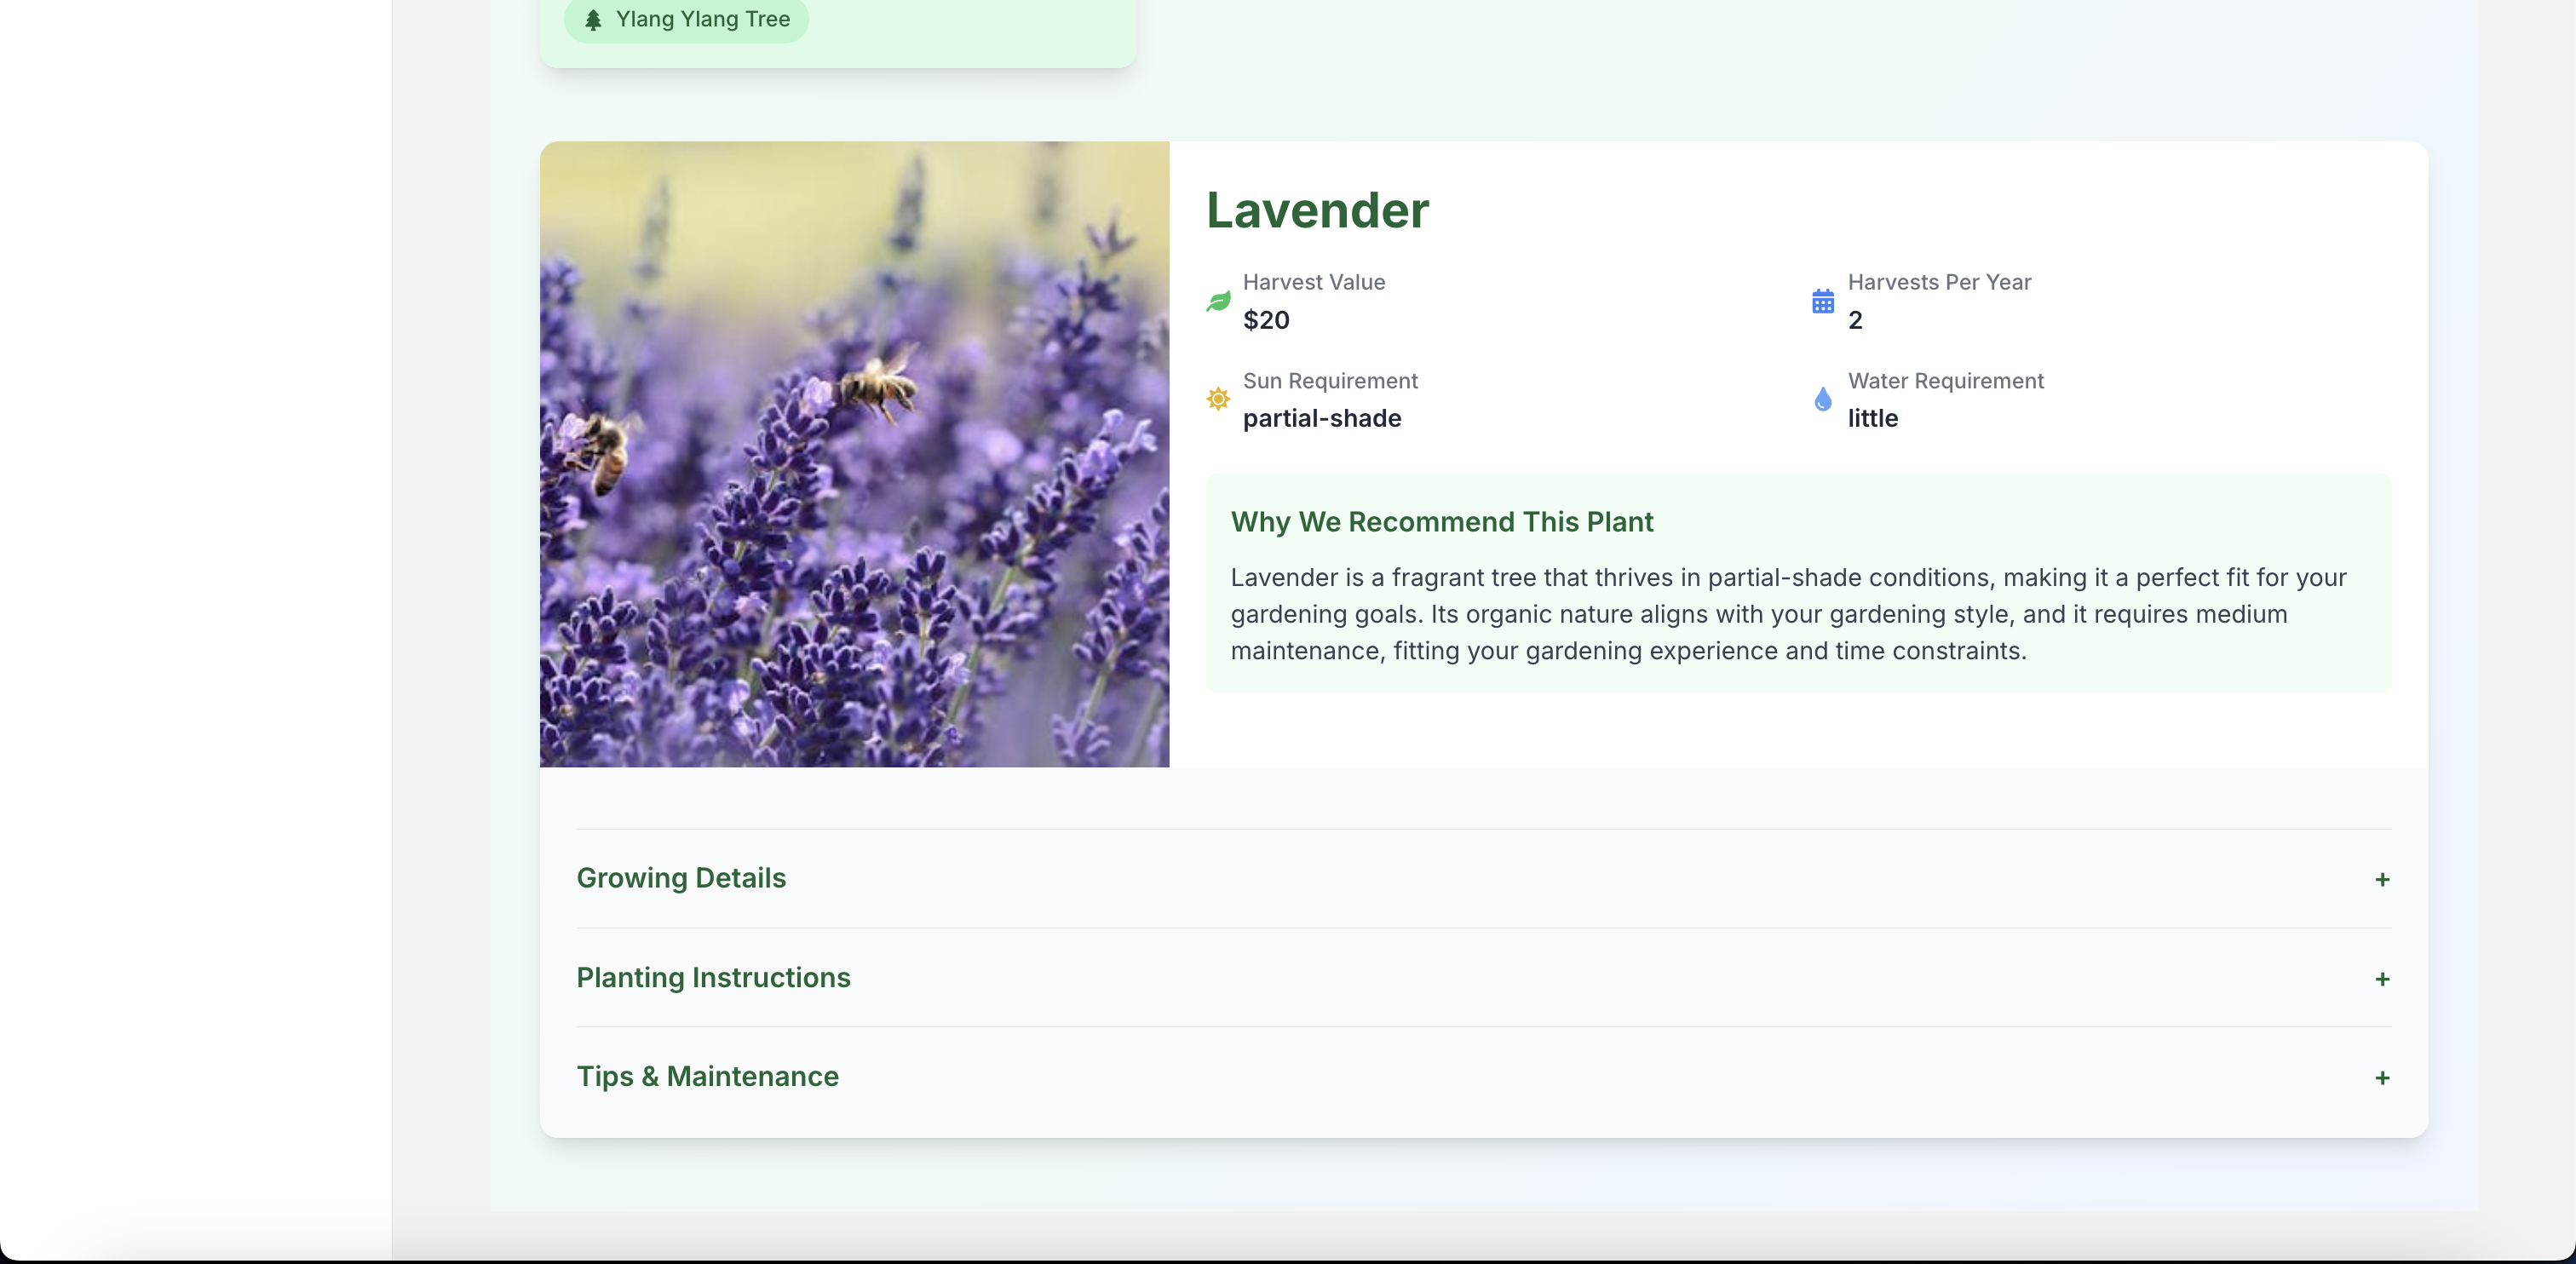Select the lavender field photo
The height and width of the screenshot is (1264, 2576).
854,453
